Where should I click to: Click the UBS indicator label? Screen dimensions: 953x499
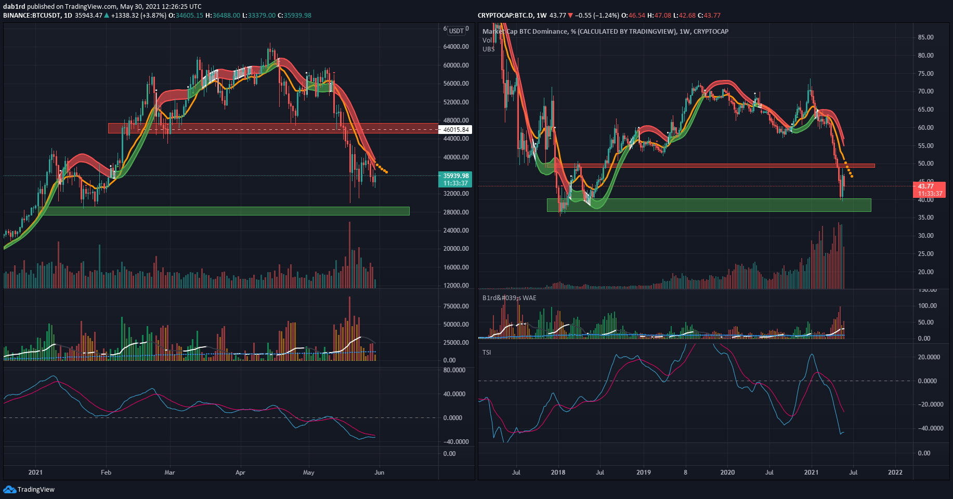pyautogui.click(x=489, y=49)
